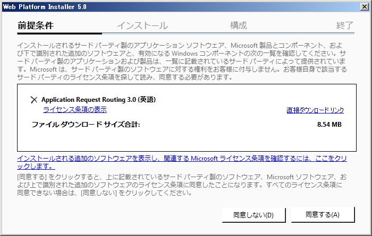Image resolution: width=372 pixels, height=236 pixels.
Task: Select the 前提条件 step heading
Action: (x=35, y=25)
